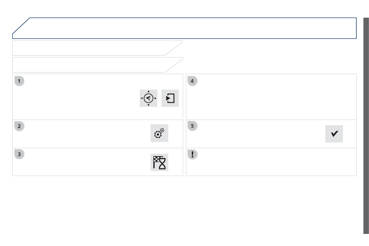Select the step 3 number badge
The width and height of the screenshot is (369, 246).
pos(19,154)
